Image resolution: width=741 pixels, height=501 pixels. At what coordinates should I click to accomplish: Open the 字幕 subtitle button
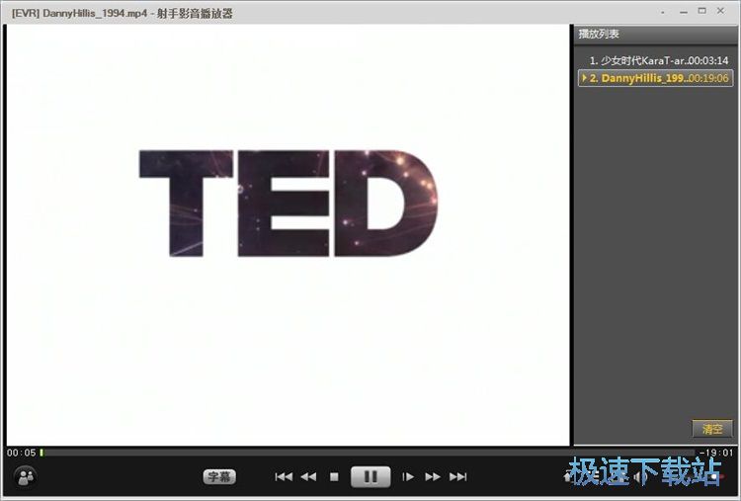click(x=219, y=477)
